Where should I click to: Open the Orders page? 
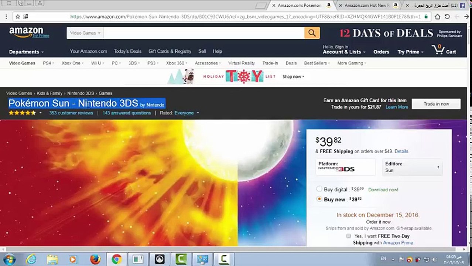[381, 52]
